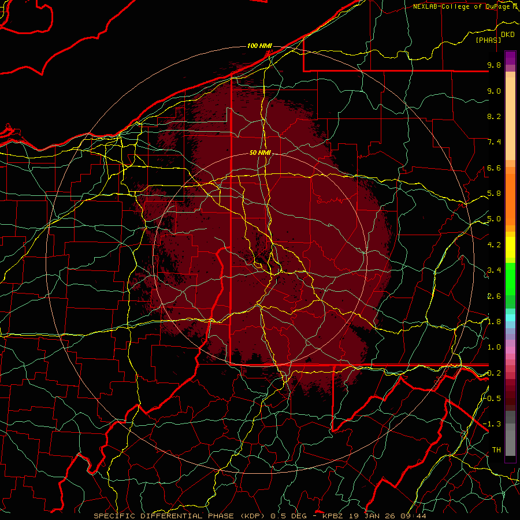Click the DKD label above the color scale
520x520 pixels.
click(x=508, y=35)
